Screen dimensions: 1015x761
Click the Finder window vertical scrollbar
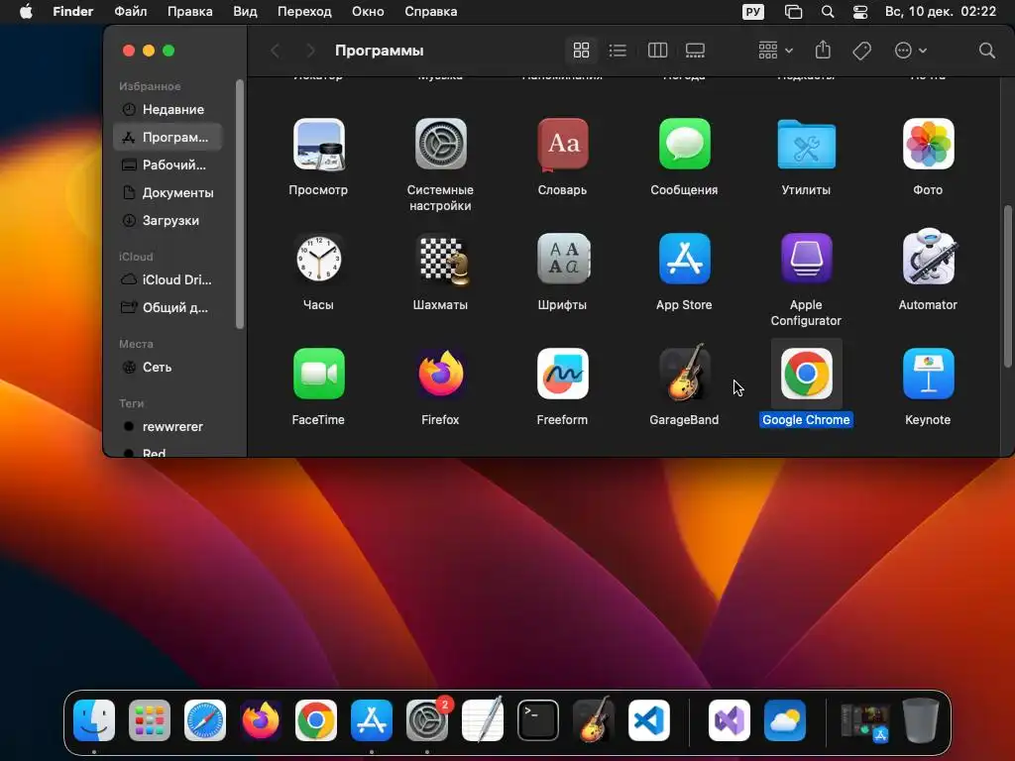click(1007, 286)
